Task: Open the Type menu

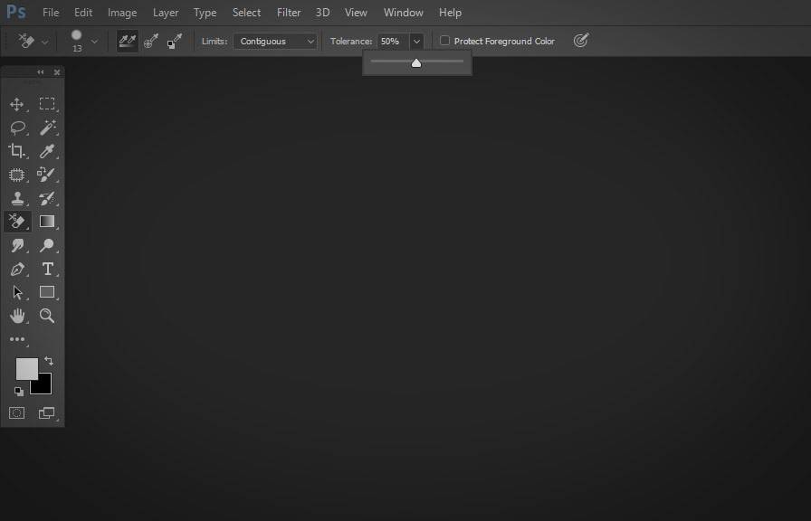Action: (205, 13)
